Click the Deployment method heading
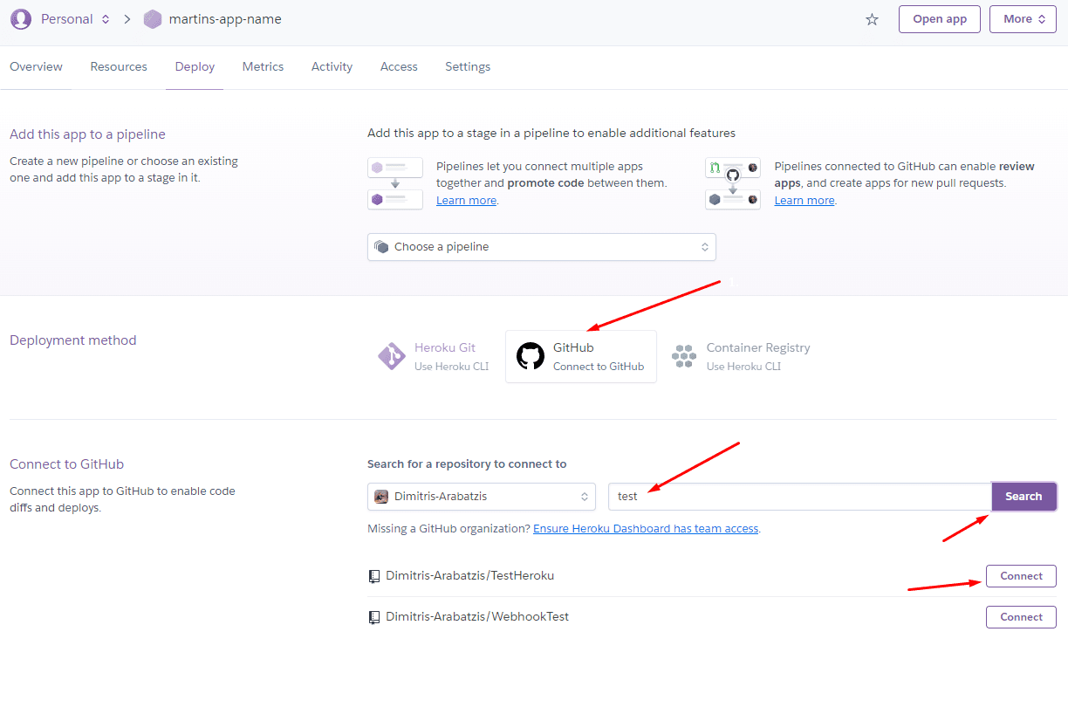Viewport: 1068px width, 721px height. click(73, 340)
